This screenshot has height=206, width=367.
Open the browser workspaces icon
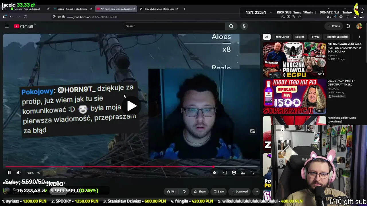pos(5,17)
